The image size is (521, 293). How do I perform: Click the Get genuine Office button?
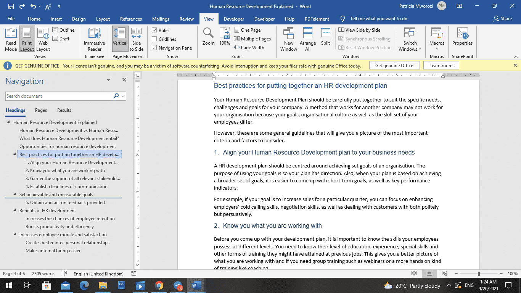(394, 65)
